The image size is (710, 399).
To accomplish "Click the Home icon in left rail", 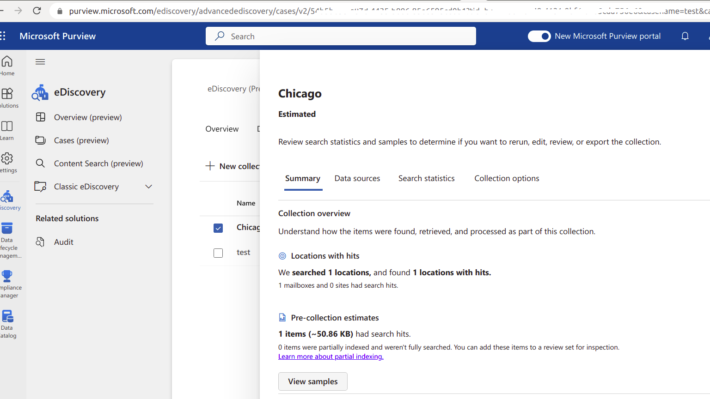I will point(7,61).
